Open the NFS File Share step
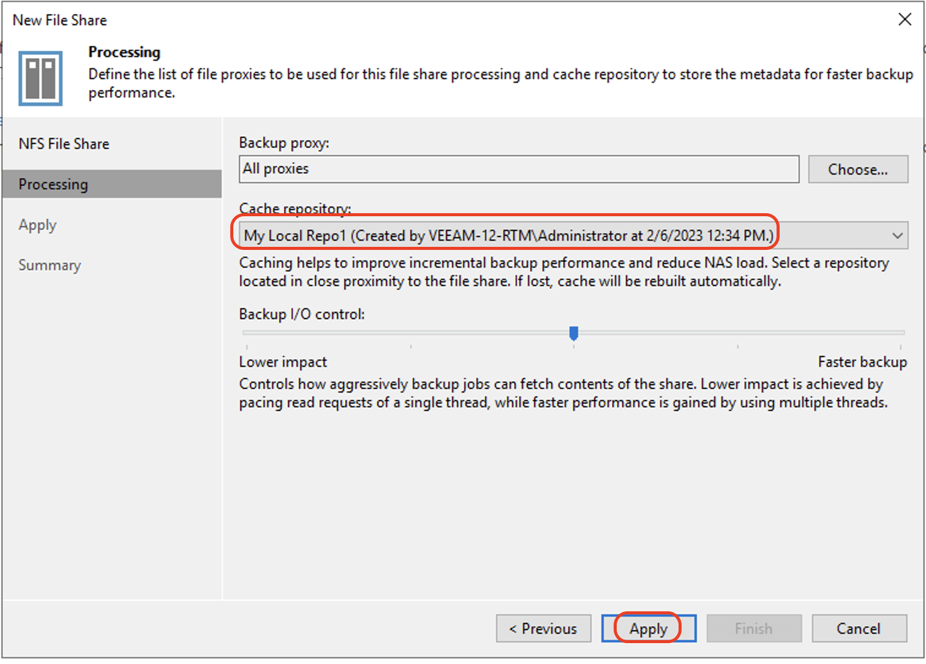 [64, 144]
